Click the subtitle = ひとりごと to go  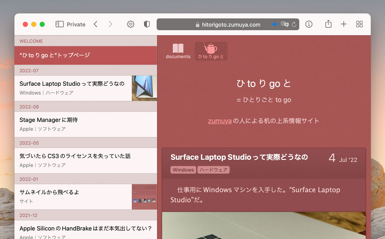pyautogui.click(x=264, y=100)
